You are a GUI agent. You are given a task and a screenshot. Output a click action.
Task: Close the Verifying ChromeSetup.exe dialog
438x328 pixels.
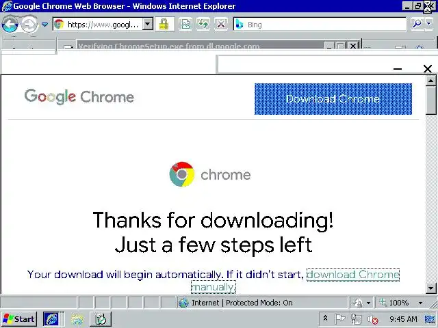tap(353, 45)
